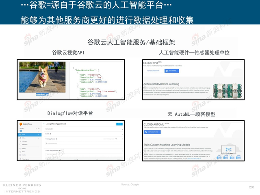Click the 人工智能硬件—传感器处理单位 label
Image resolution: width=260 pixels, height=195 pixels.
point(194,52)
